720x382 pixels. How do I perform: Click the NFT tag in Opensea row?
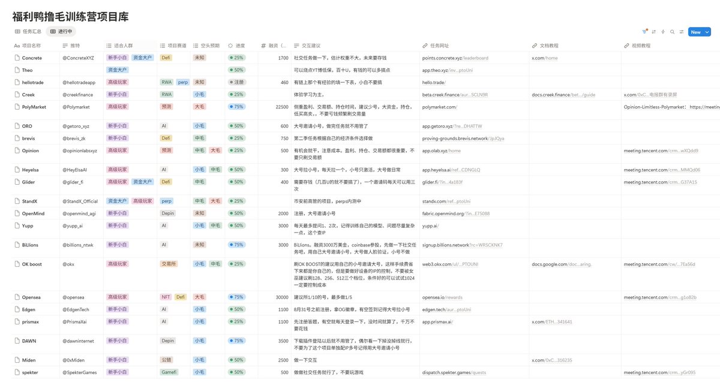(166, 297)
